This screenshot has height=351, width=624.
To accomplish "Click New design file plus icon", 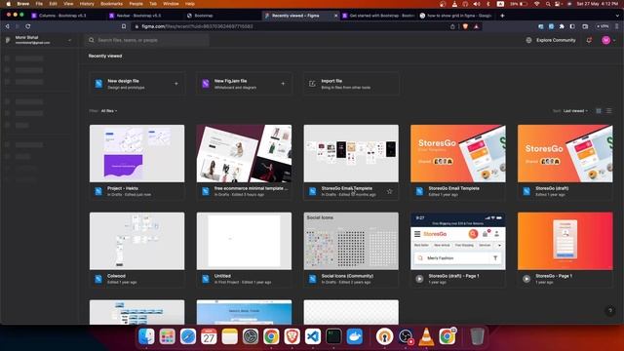I will pos(175,84).
